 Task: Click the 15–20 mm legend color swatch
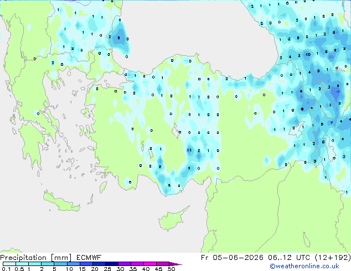(x=86, y=264)
